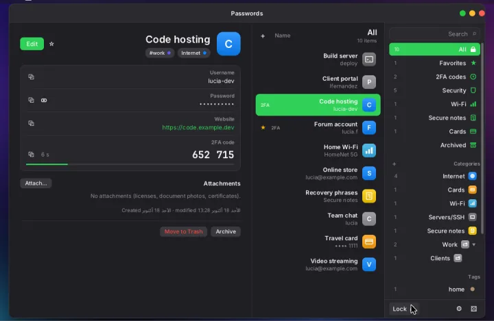Select the Internet category in sidebar

pyautogui.click(x=434, y=177)
